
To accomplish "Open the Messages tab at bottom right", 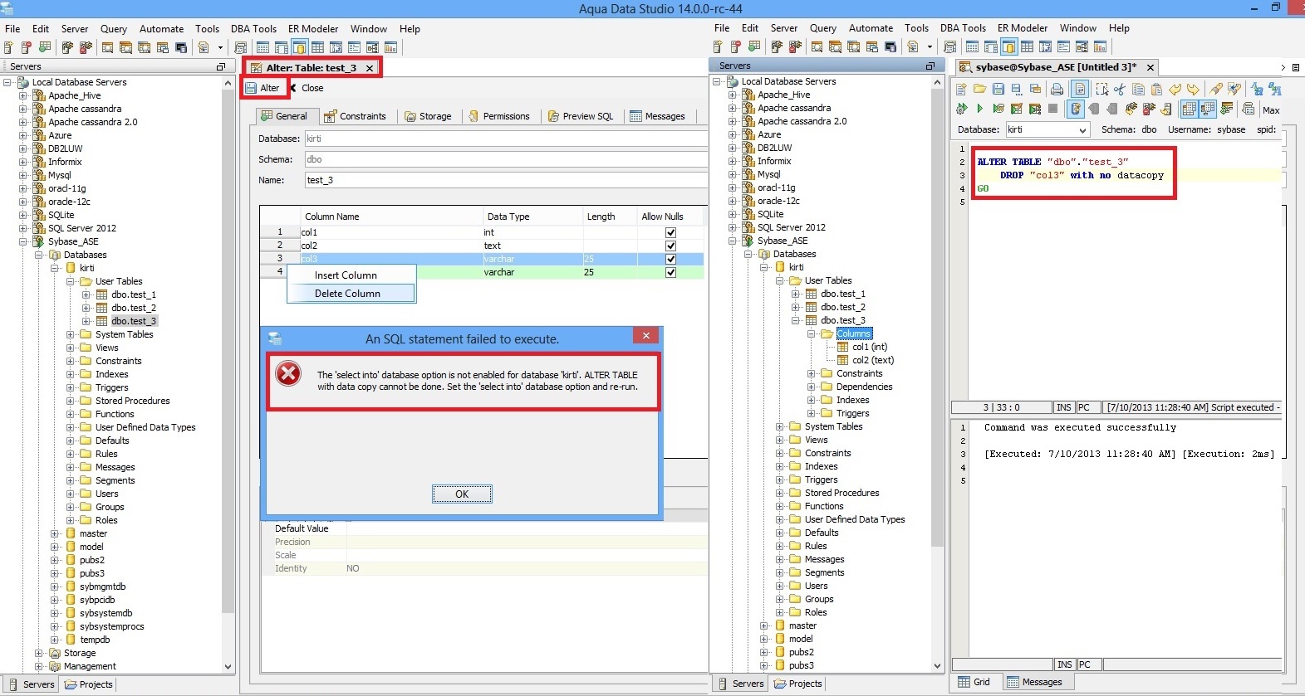I will pos(1034,682).
